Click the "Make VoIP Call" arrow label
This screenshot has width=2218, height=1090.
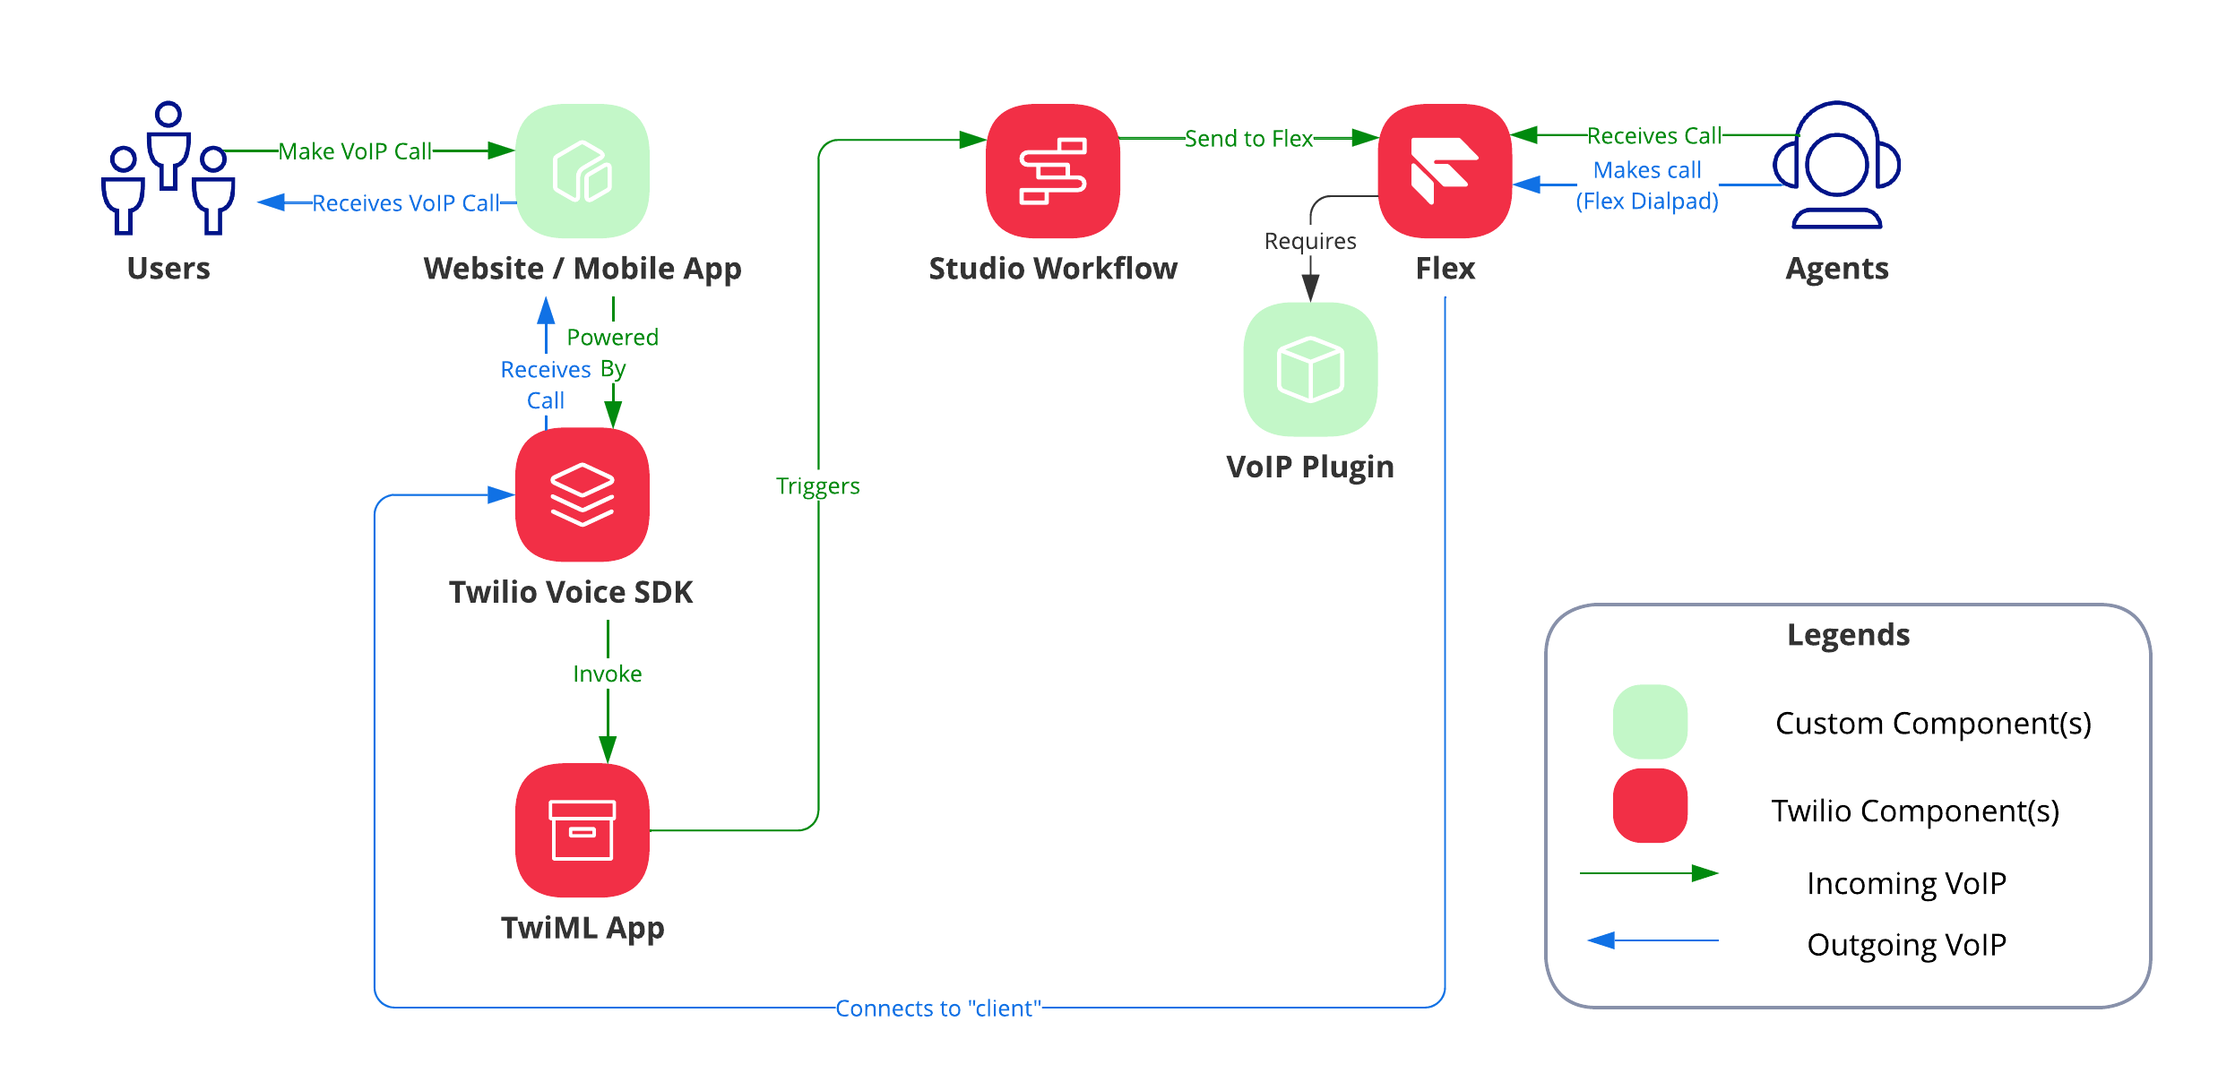click(355, 151)
